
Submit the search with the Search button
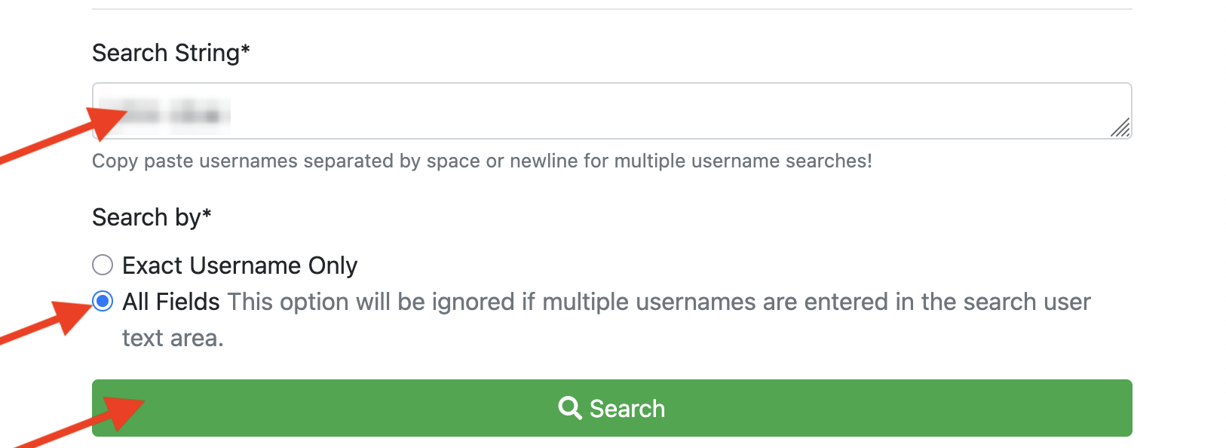pos(612,407)
